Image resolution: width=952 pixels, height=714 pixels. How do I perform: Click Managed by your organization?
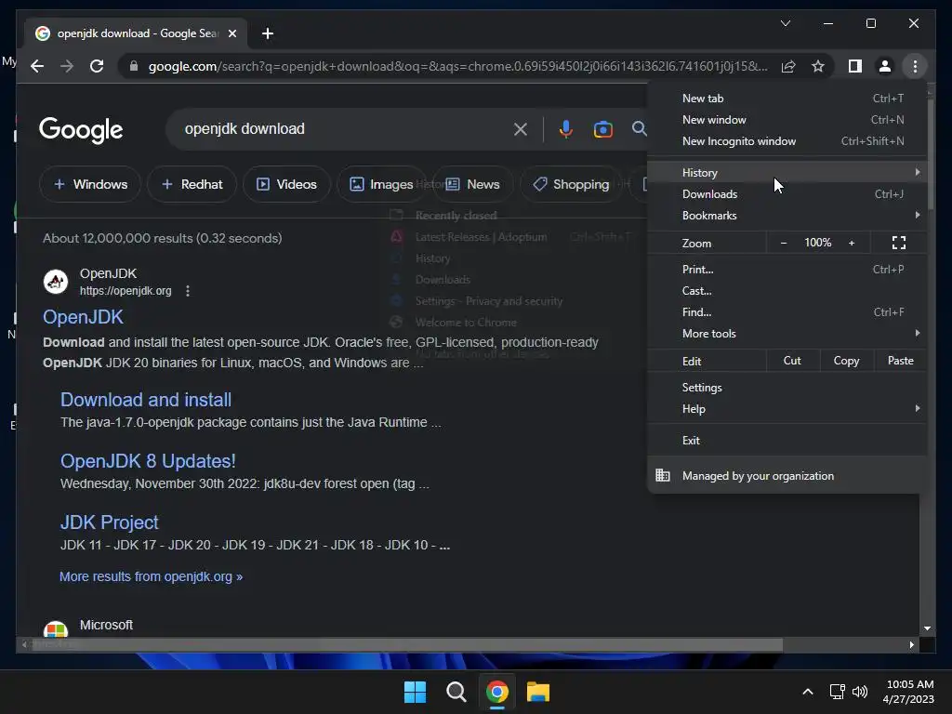click(x=787, y=475)
